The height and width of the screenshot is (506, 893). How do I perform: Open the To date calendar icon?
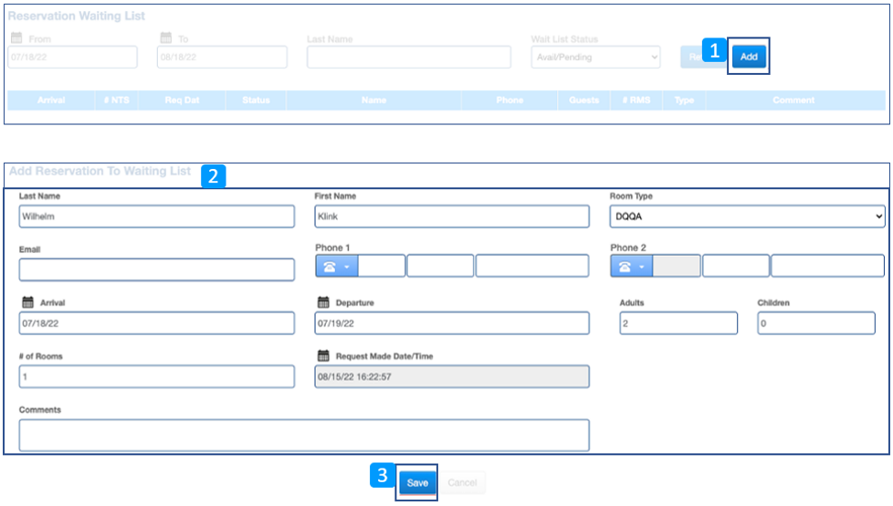pos(166,38)
